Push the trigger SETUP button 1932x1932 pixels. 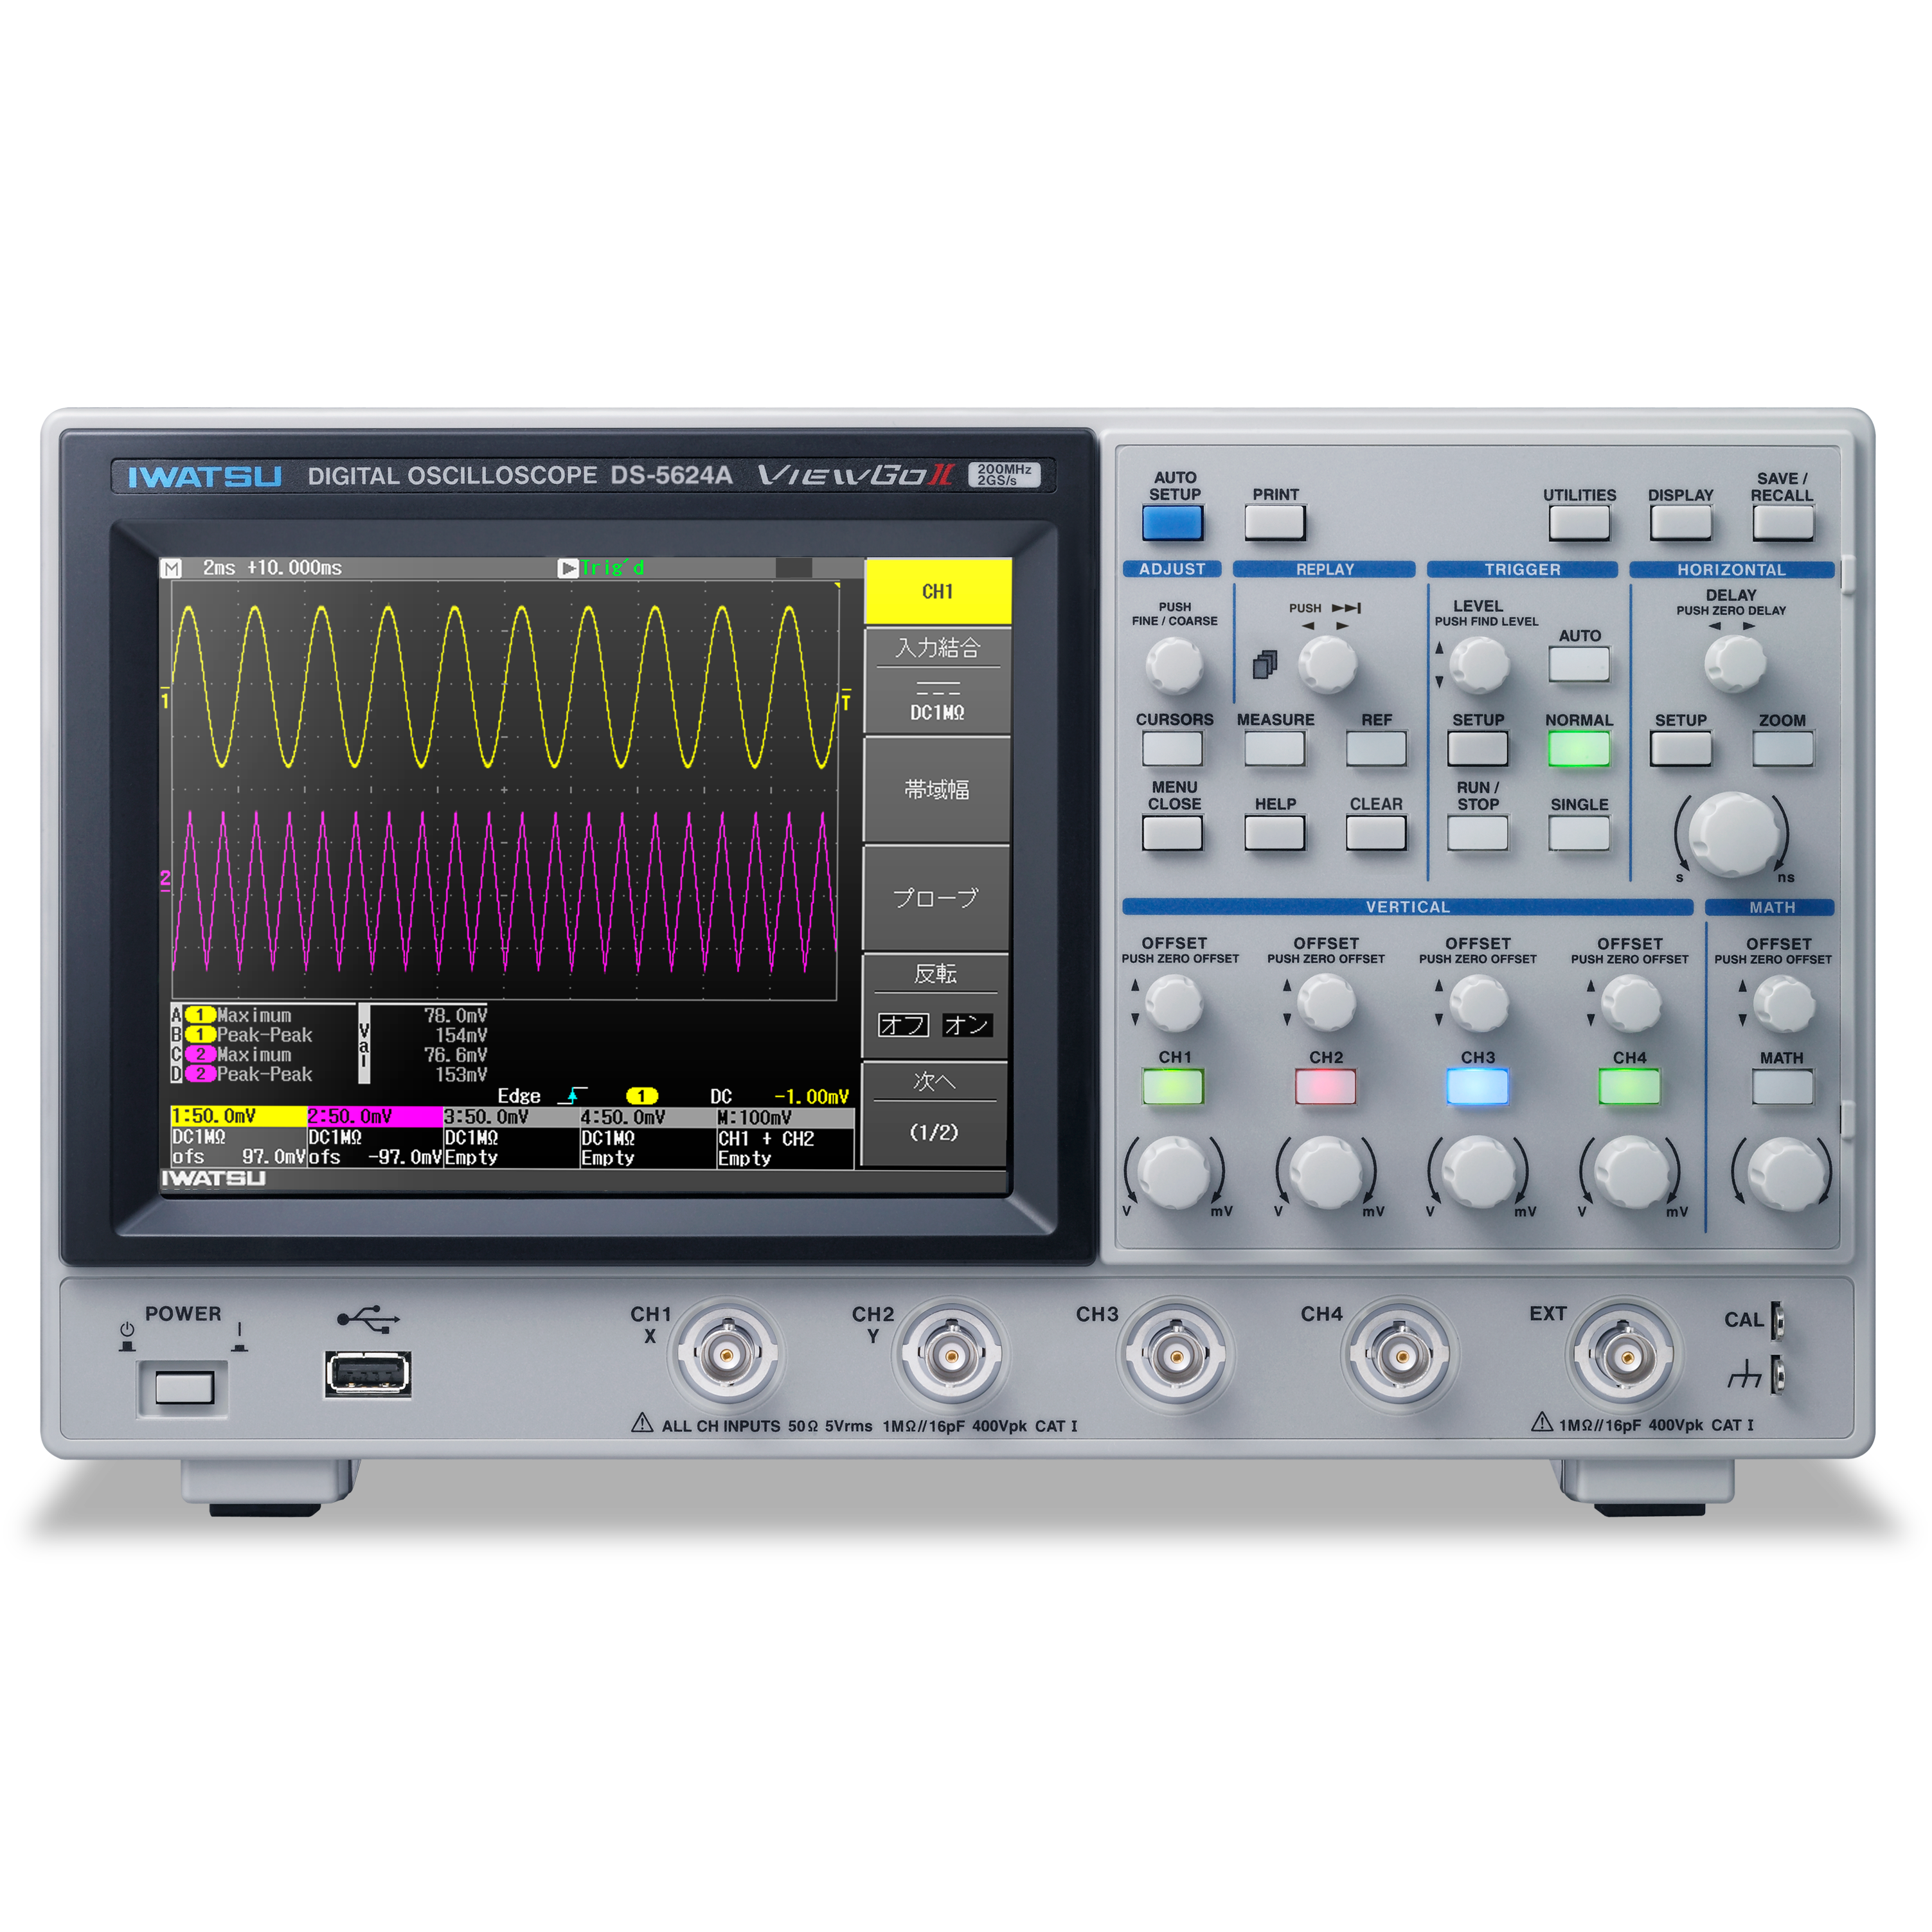click(1478, 749)
